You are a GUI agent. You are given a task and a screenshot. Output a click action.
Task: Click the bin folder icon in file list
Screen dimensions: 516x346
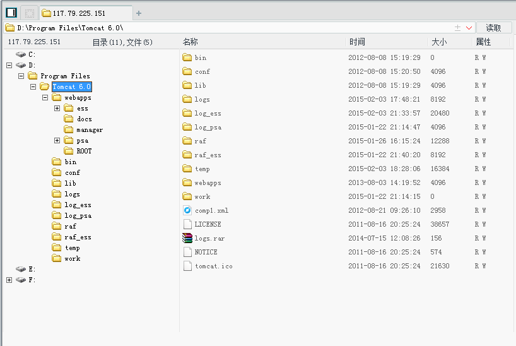pyautogui.click(x=187, y=57)
